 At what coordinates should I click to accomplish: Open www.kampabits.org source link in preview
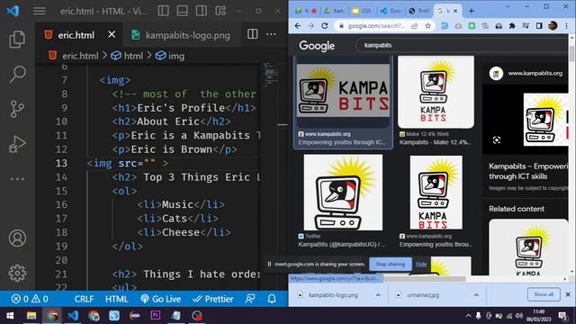[x=535, y=73]
